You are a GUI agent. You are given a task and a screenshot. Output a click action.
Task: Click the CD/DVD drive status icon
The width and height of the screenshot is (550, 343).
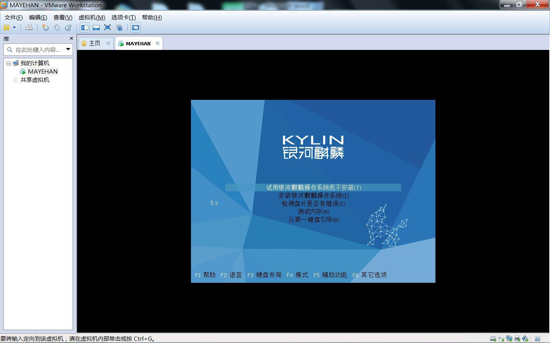coord(501,338)
